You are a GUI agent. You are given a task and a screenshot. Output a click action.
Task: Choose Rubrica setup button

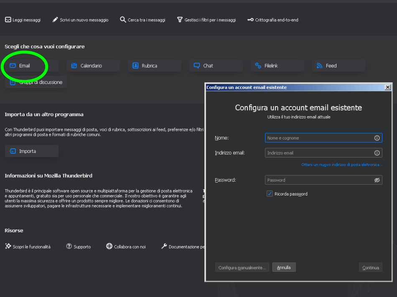[155, 66]
